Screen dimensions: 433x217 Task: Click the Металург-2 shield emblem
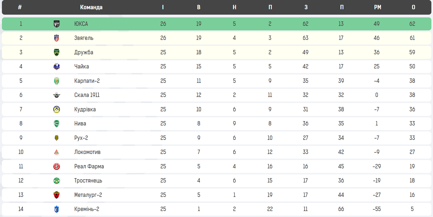pos(56,195)
